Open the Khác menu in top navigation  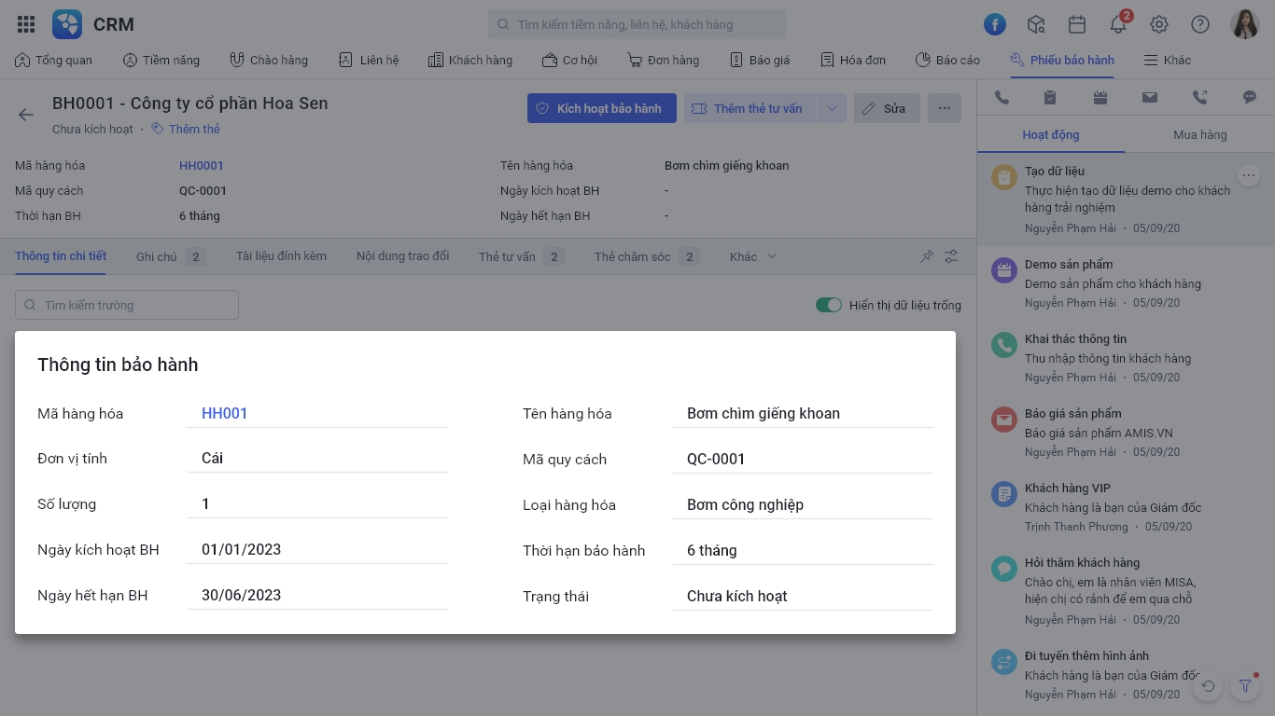click(x=1167, y=60)
